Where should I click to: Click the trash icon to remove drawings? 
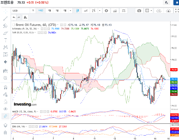pyautogui.click(x=6, y=133)
